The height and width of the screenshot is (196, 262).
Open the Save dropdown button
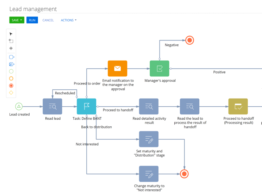[x=17, y=20]
